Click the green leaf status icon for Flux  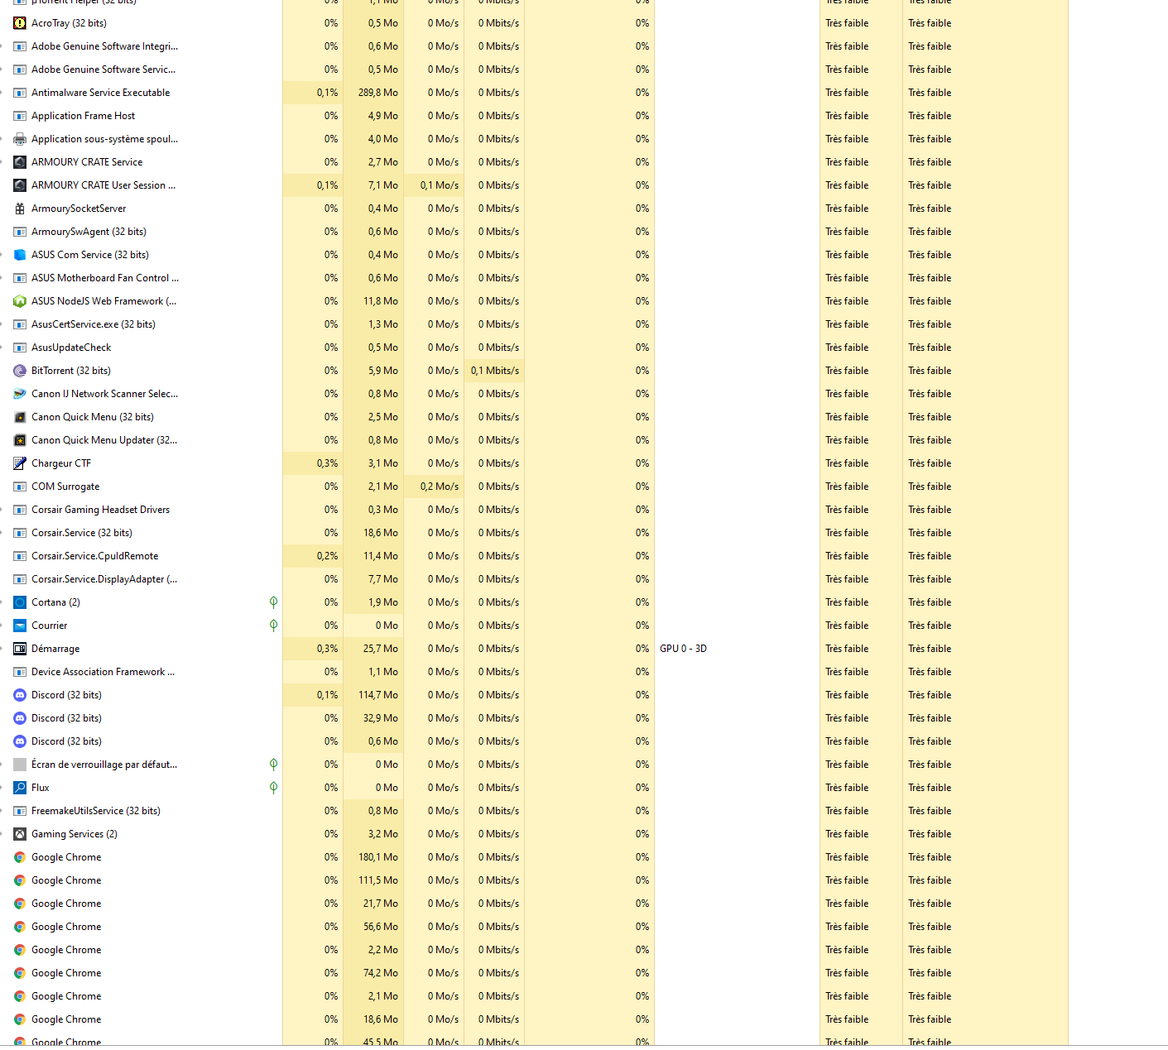tap(273, 788)
